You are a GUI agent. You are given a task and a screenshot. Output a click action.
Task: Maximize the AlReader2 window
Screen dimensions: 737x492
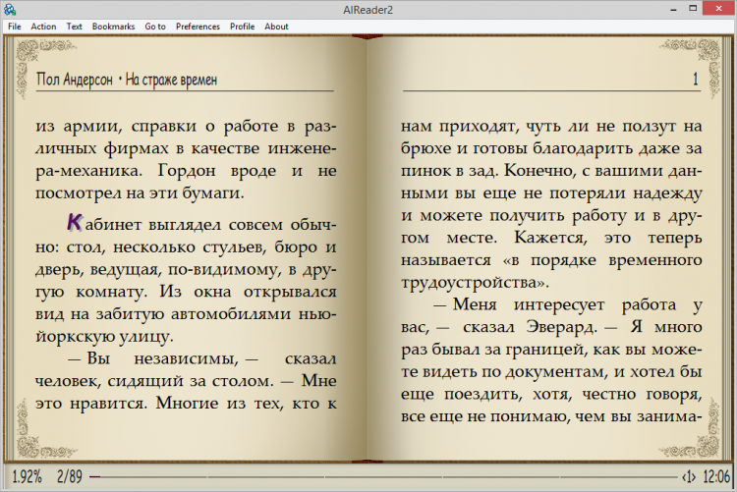(693, 9)
